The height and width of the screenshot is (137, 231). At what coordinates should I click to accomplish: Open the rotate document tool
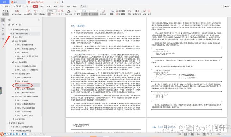(x=68, y=12)
